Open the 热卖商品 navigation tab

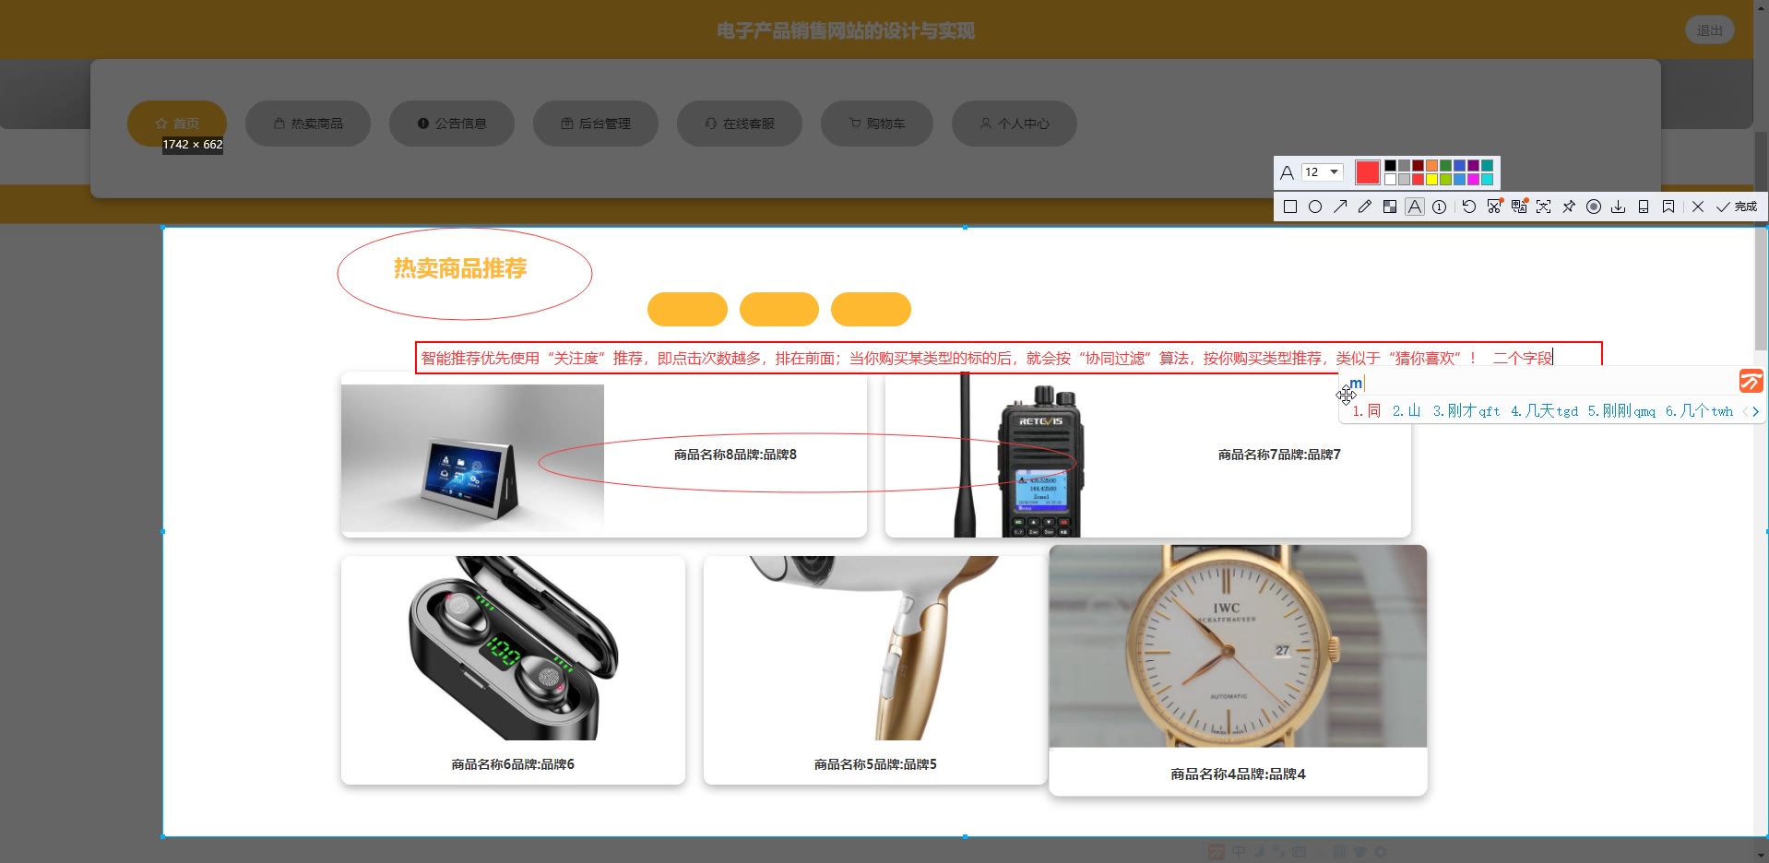coord(308,124)
